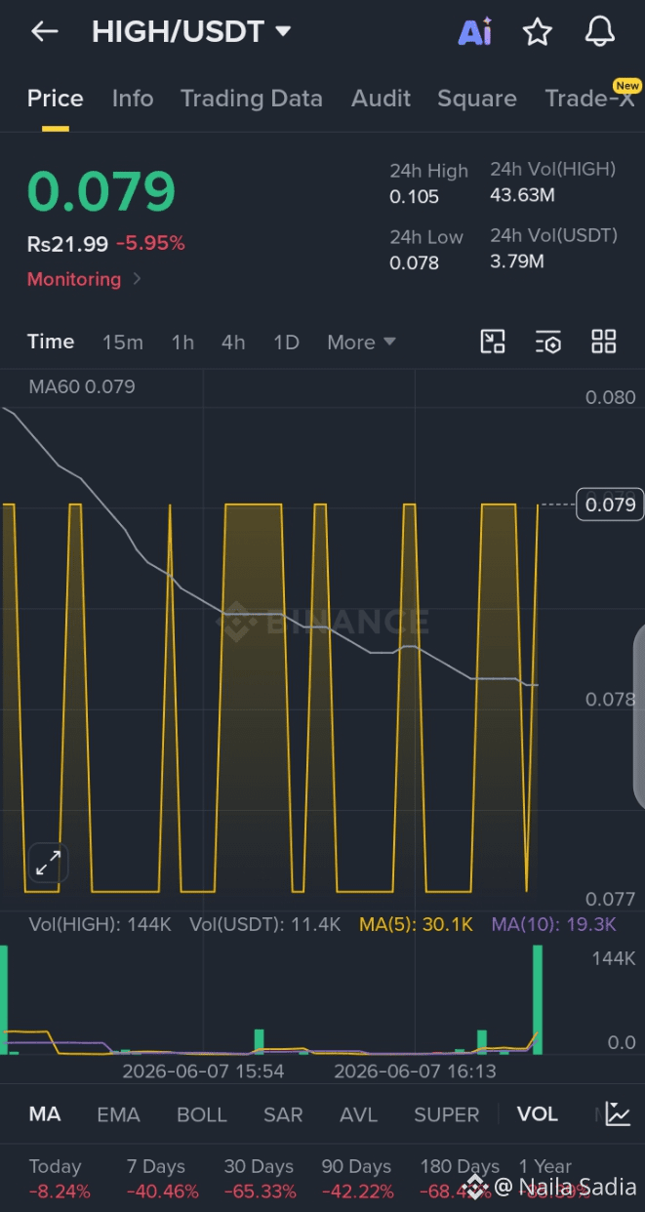Select the 1h chart interval
Screen dimensions: 645x1212
pos(182,343)
